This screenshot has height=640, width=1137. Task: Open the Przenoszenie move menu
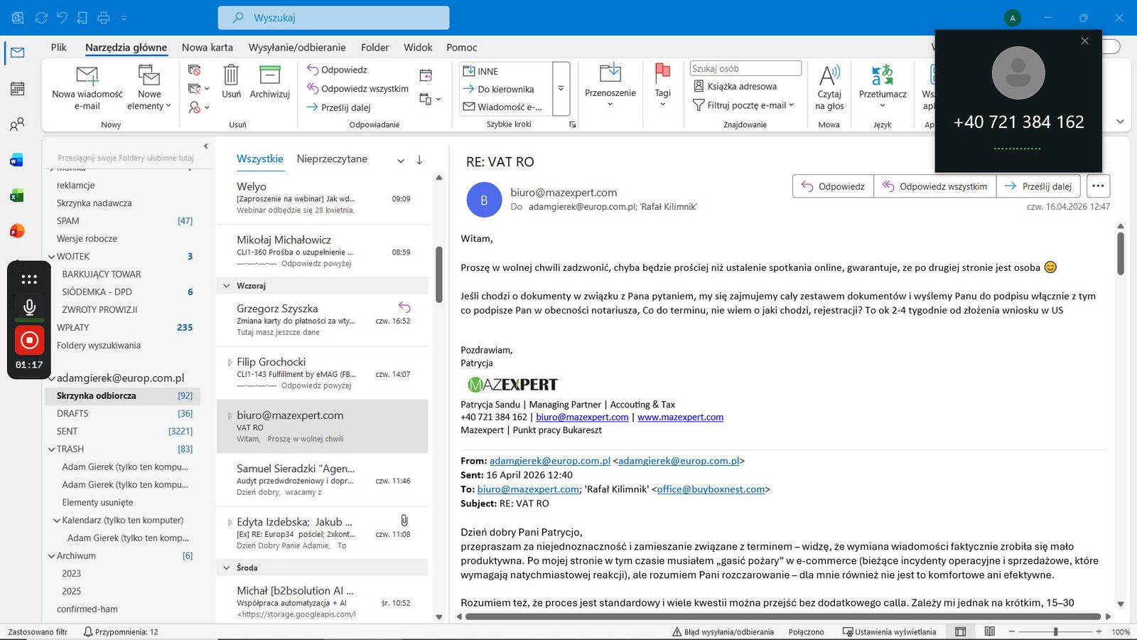610,85
